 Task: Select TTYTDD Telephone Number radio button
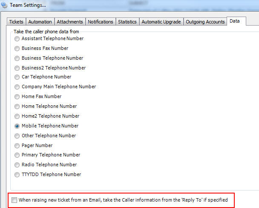[17, 175]
